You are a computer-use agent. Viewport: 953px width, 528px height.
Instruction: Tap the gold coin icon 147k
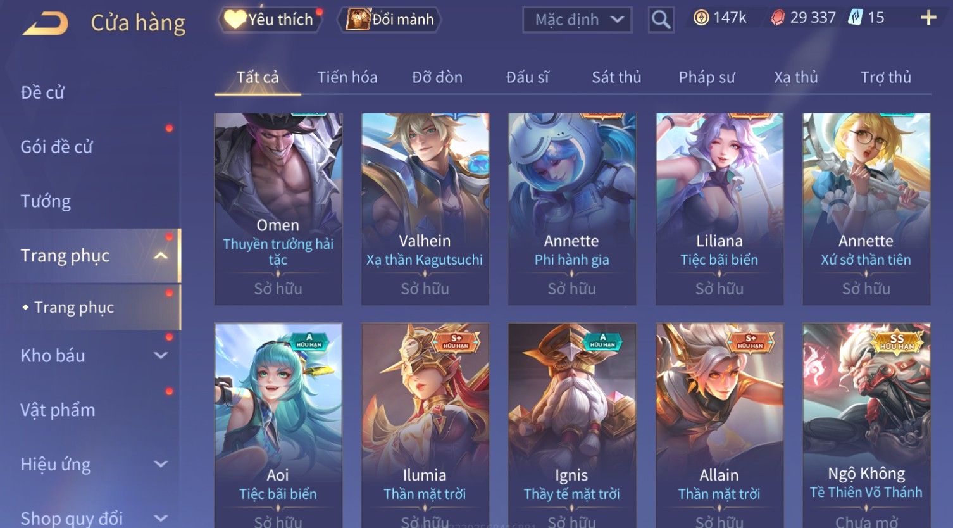pos(701,18)
